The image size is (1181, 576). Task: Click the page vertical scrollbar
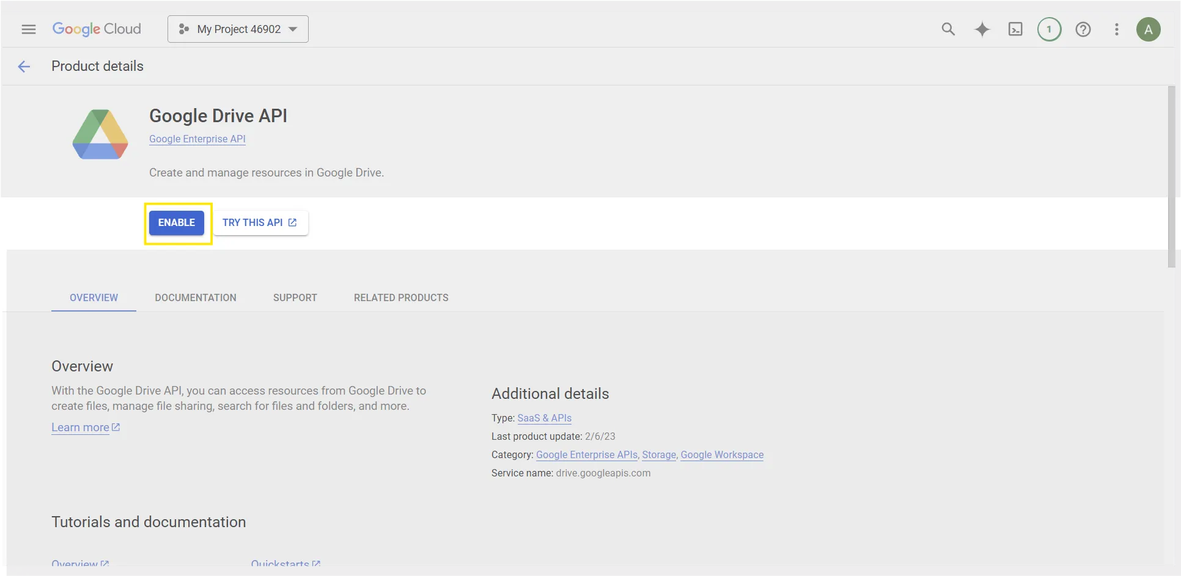click(1171, 177)
